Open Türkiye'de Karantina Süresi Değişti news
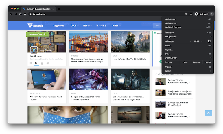 tap(178, 104)
